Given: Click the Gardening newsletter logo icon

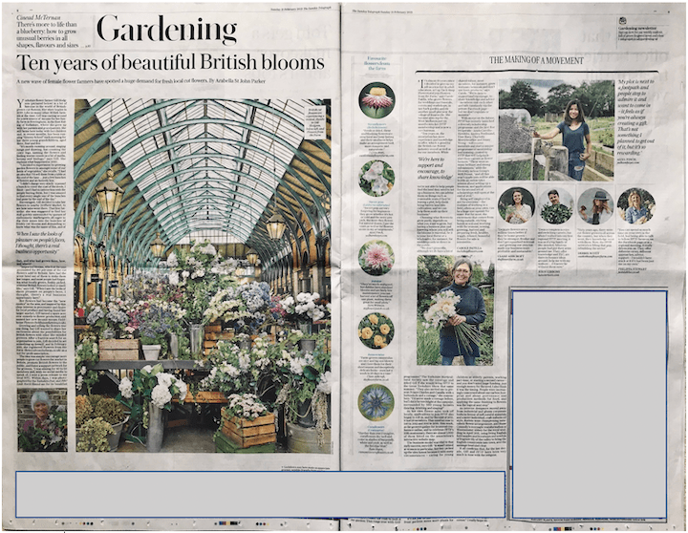Looking at the screenshot, I should 622,20.
